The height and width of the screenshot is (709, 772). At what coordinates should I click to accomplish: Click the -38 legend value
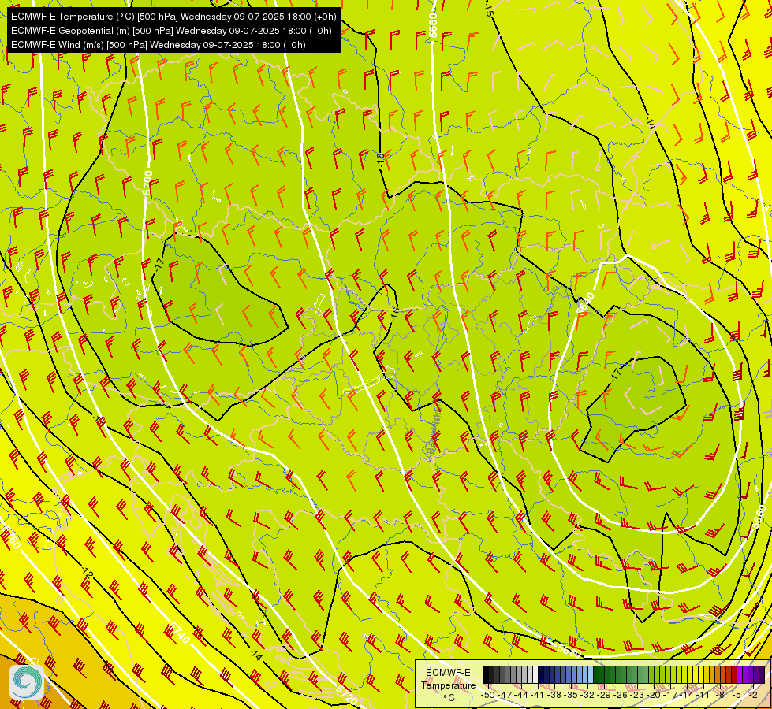(554, 695)
